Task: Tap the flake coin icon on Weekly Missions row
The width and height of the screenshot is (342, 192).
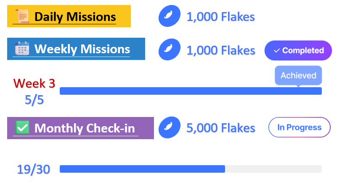Action: coord(170,50)
